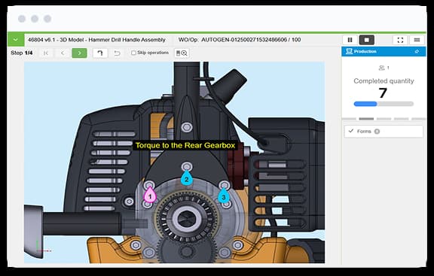Viewport: 434px width, 276px height.
Task: Open the hamburger menu in the top bar
Action: (417, 40)
